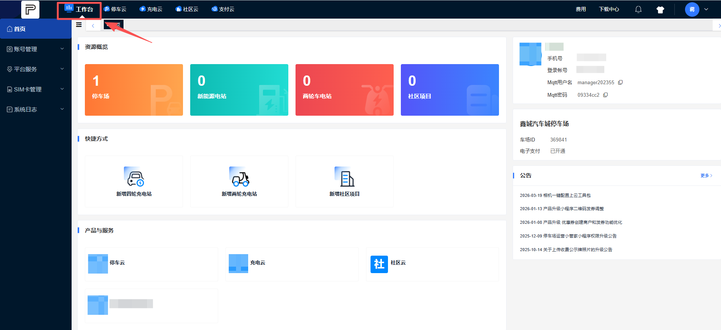Click the 新增两轮充电站 shortcut icon
The width and height of the screenshot is (721, 330).
[239, 177]
